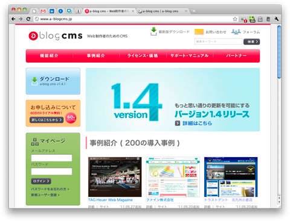The image size is (290, 221).
Task: Click the pink 60-day trial badge
Action: coord(71,118)
